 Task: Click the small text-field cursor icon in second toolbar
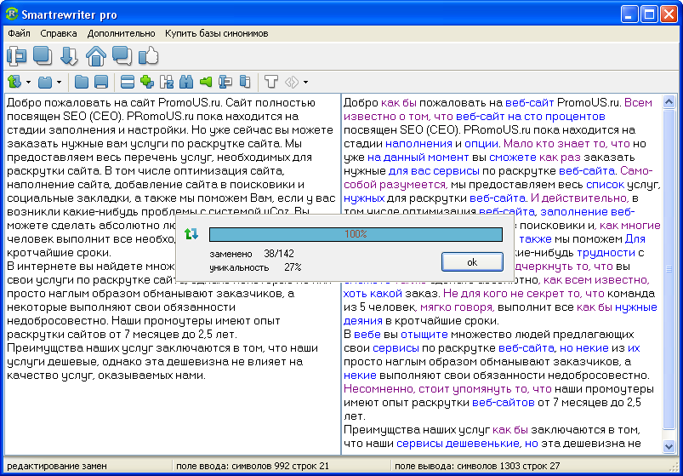pos(225,82)
